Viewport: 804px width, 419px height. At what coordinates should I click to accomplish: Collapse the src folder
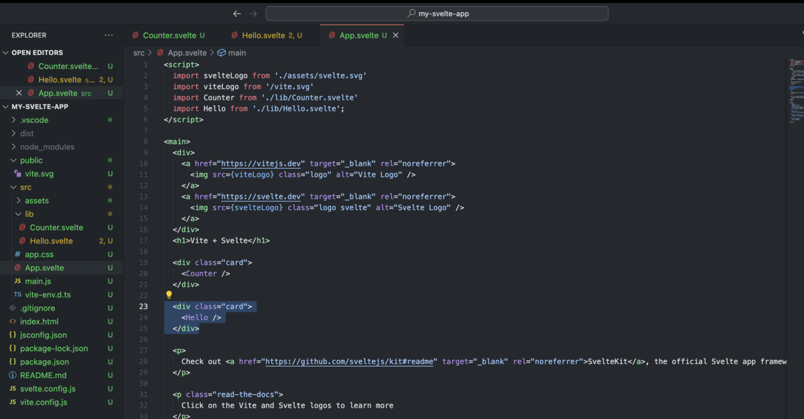point(13,187)
